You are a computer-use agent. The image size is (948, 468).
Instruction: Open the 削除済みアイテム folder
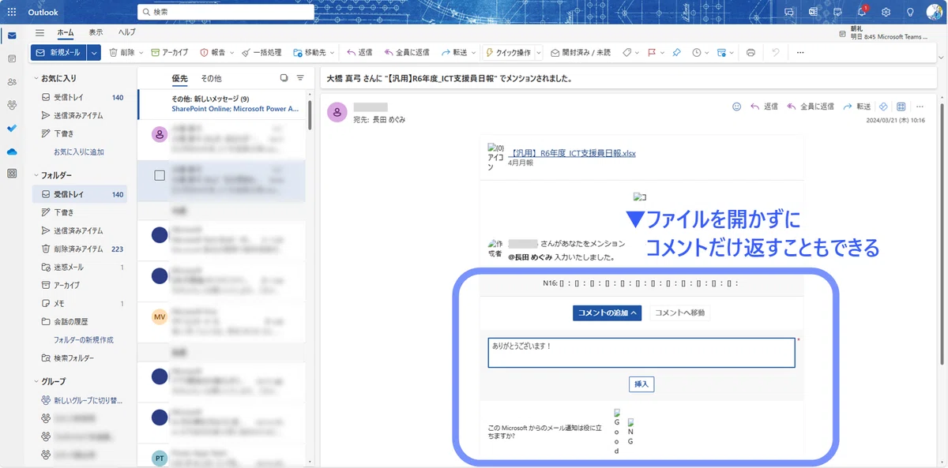click(79, 249)
